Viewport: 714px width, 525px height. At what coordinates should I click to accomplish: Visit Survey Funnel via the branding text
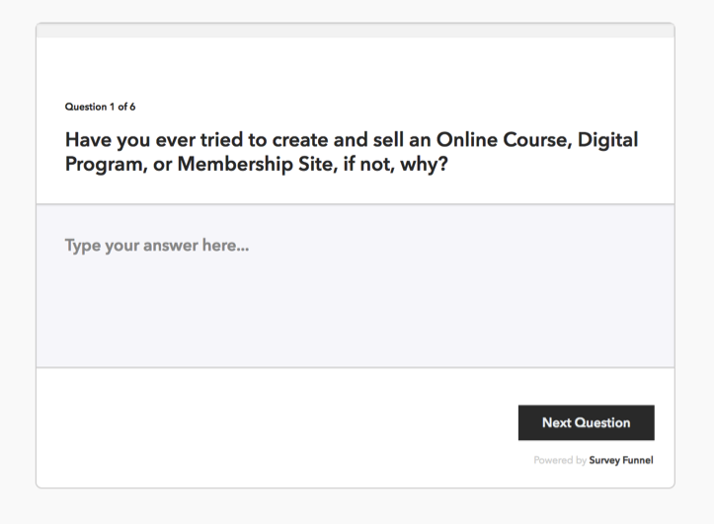coord(620,460)
